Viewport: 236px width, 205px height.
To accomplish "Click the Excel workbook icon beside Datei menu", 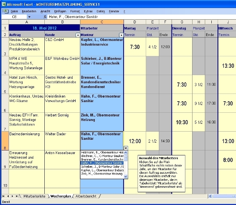I will (x=5, y=11).
